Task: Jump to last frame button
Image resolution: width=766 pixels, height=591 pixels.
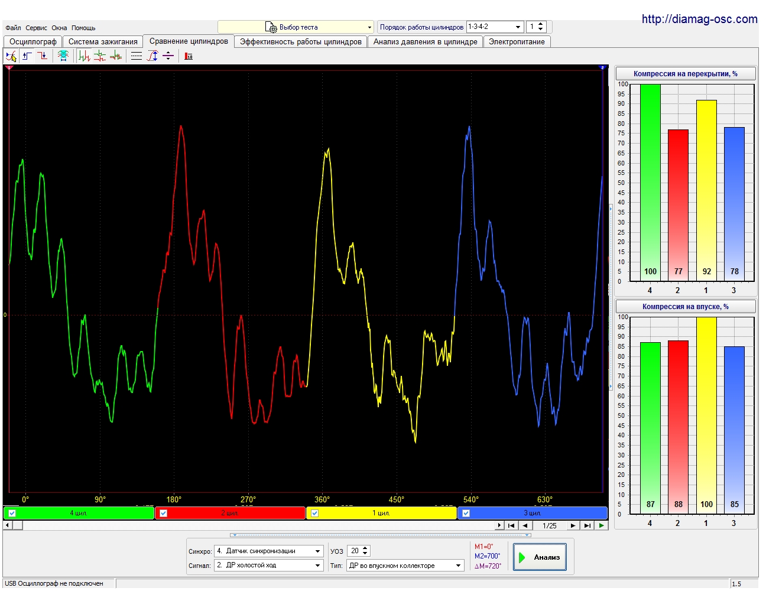Action: (x=587, y=525)
